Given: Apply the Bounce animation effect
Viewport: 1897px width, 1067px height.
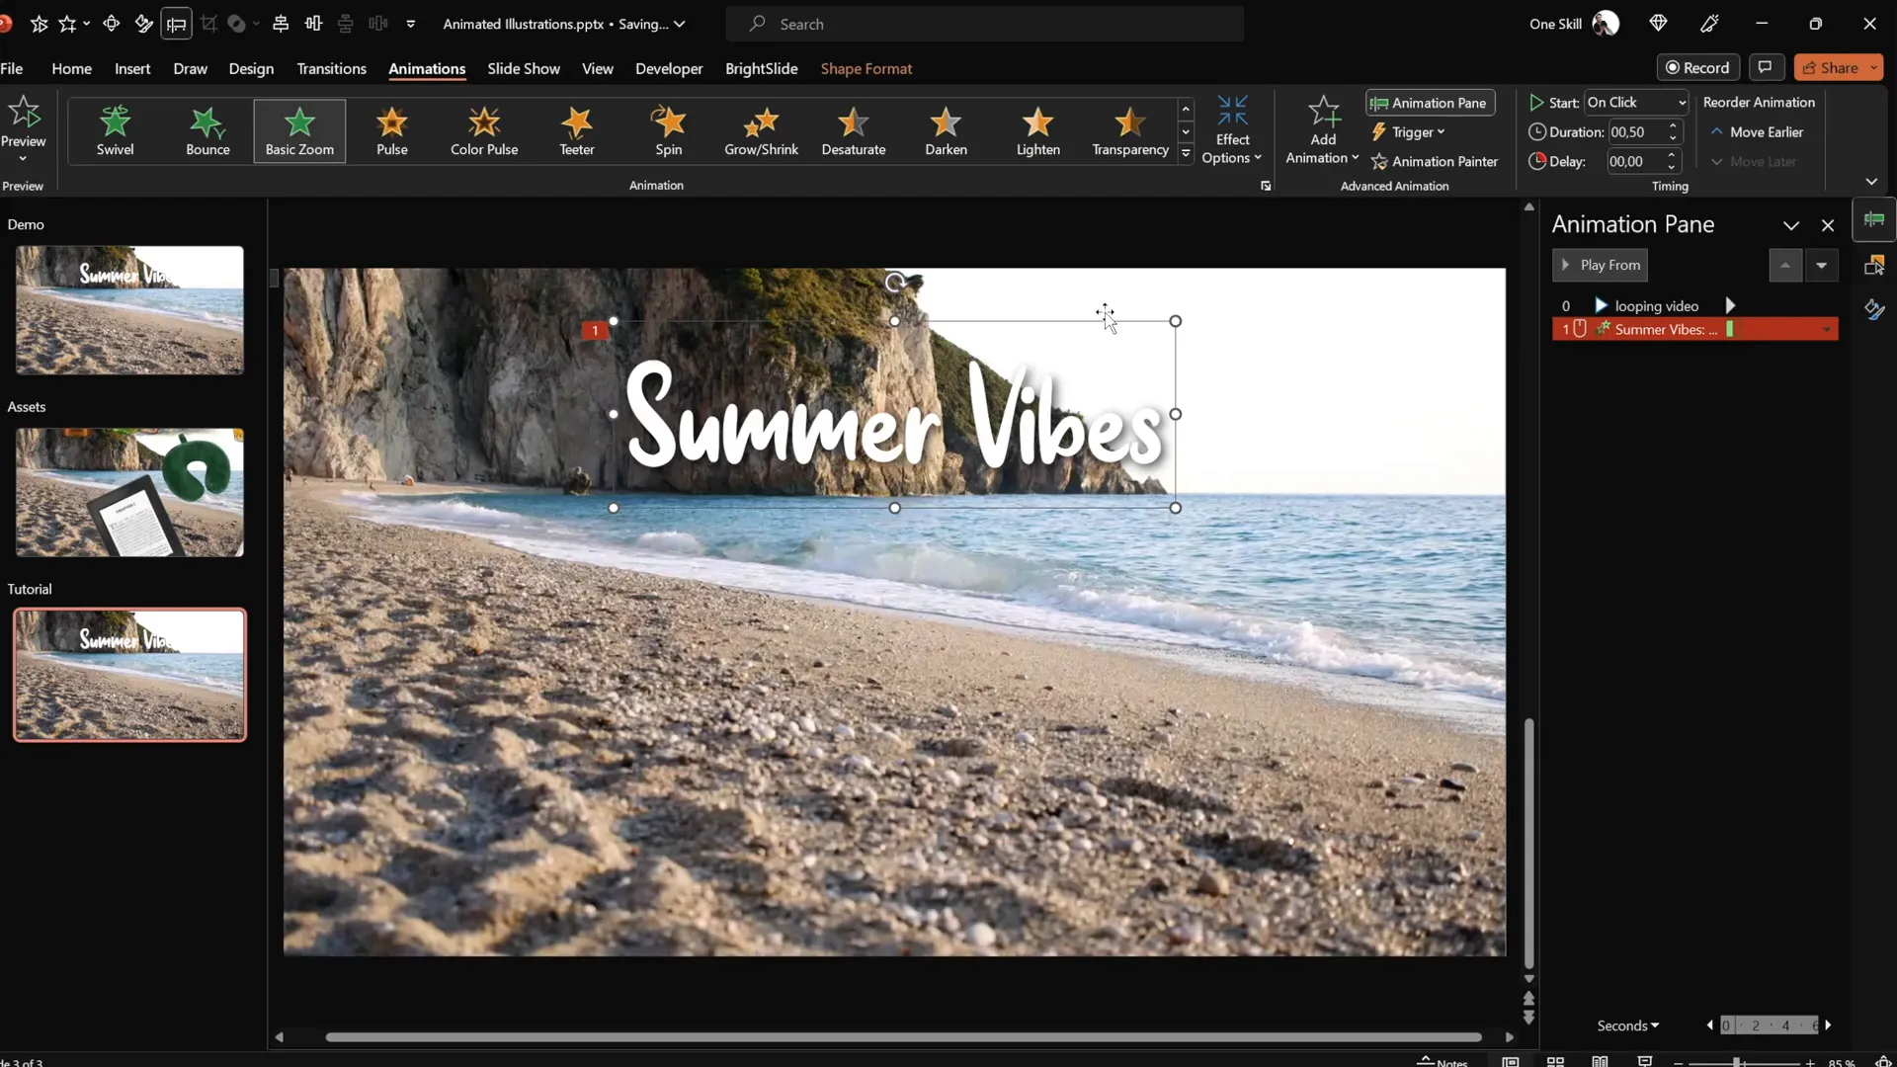Looking at the screenshot, I should [x=207, y=130].
